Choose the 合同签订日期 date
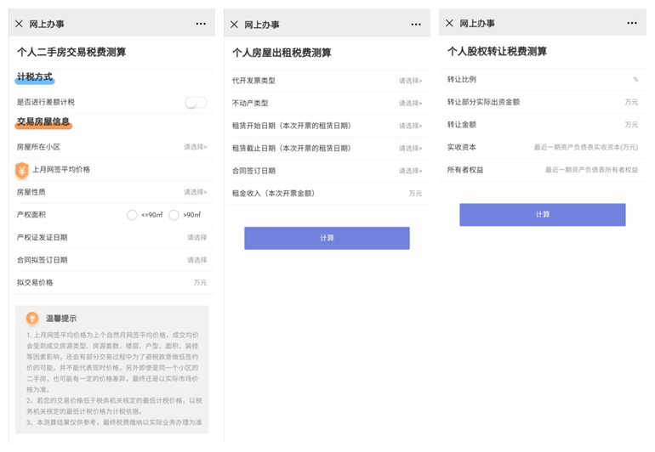The image size is (655, 452). pos(410,171)
